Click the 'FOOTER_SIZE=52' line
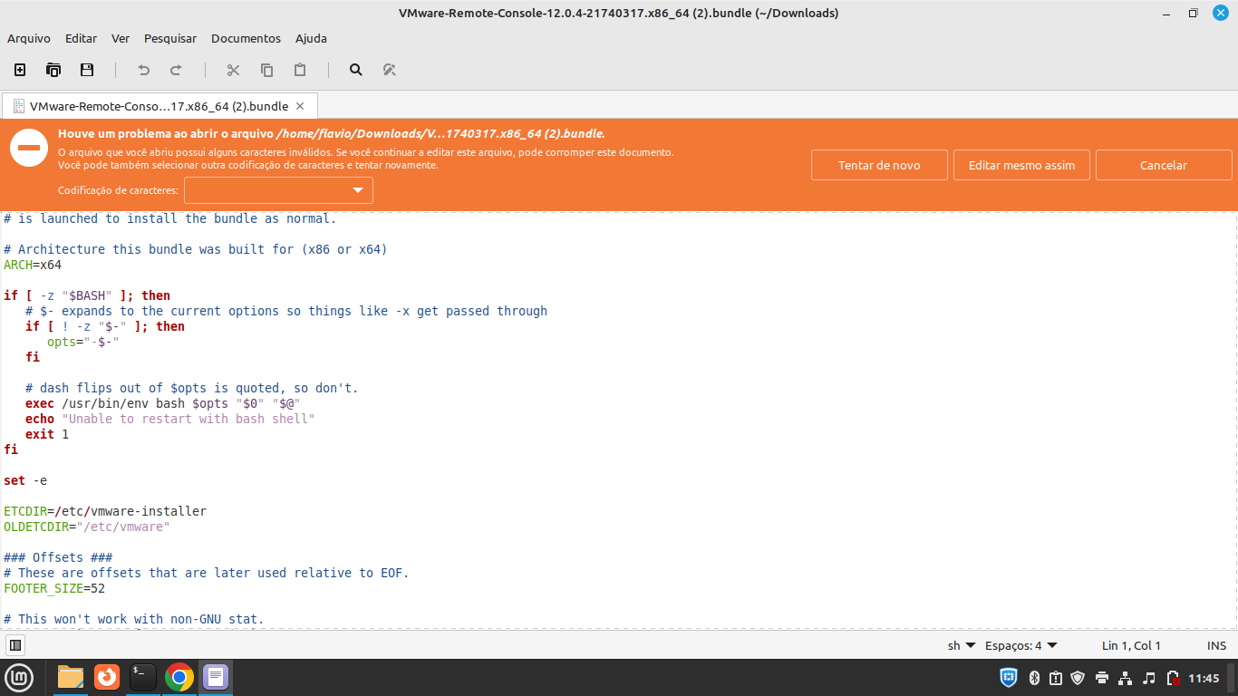This screenshot has height=696, width=1238. [x=54, y=588]
